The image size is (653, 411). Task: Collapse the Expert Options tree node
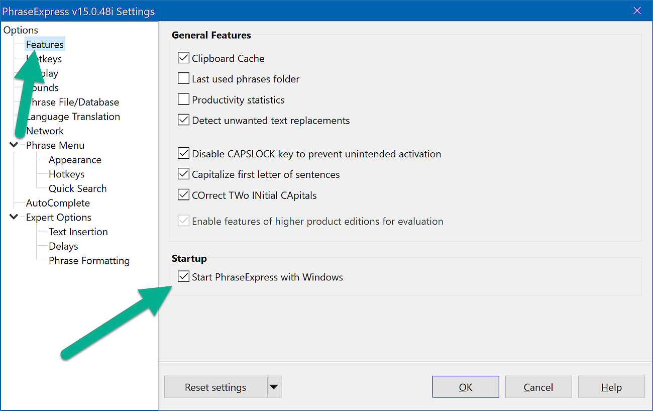click(x=14, y=217)
